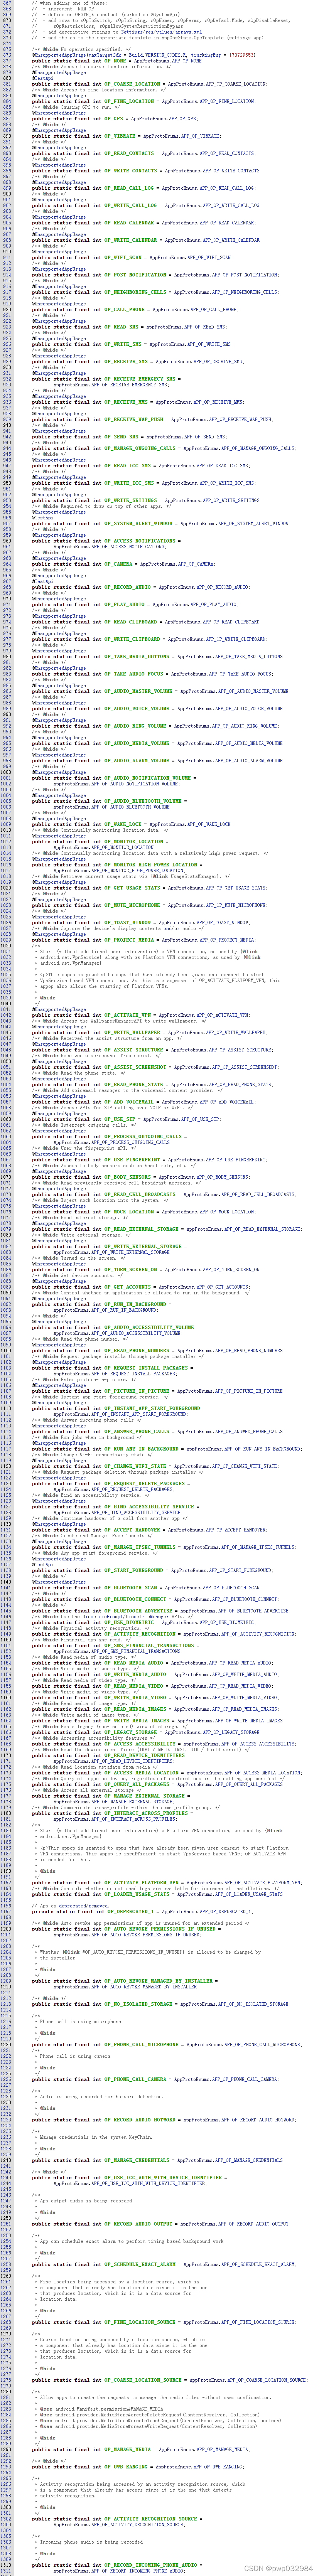The image size is (319, 2576).
Task: Click the OP_READ_CLIPBOARD constant declaration line
Action: [x=146, y=622]
